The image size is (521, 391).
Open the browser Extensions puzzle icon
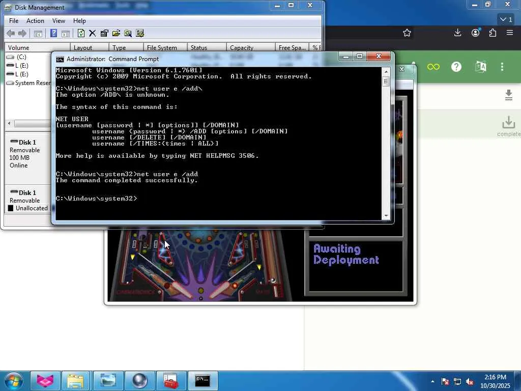click(x=493, y=33)
